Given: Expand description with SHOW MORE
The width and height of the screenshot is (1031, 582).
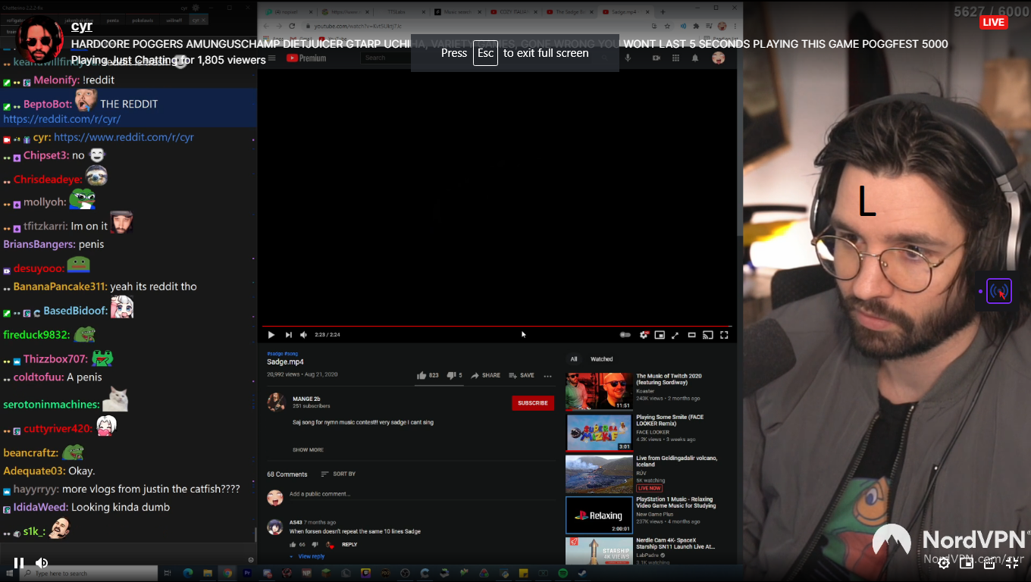Looking at the screenshot, I should coord(308,450).
